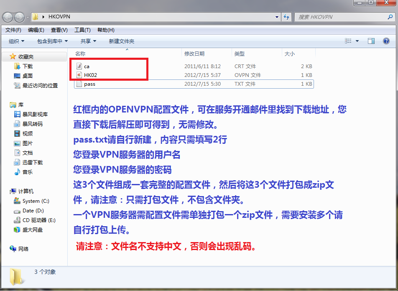398x291 pixels.
Task: Open the 工具(T) menu
Action: point(82,30)
